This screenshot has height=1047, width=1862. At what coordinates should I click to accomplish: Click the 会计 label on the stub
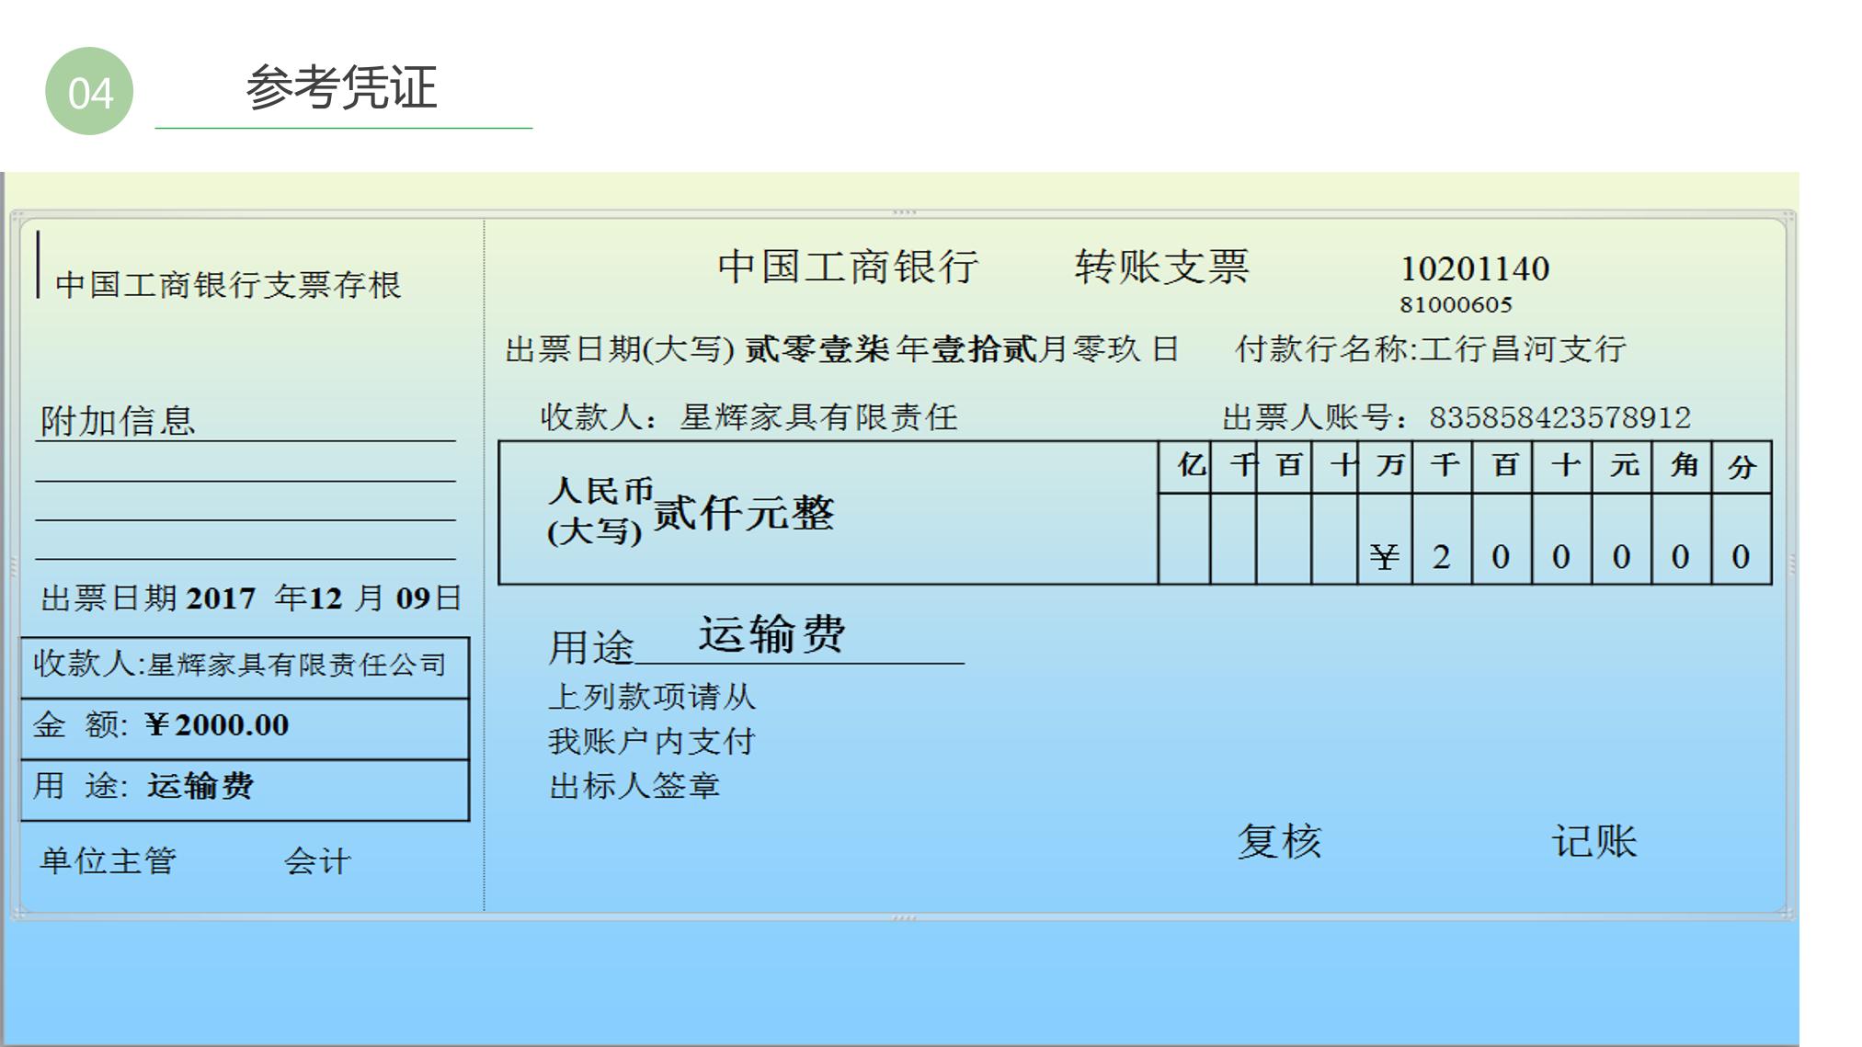[317, 862]
